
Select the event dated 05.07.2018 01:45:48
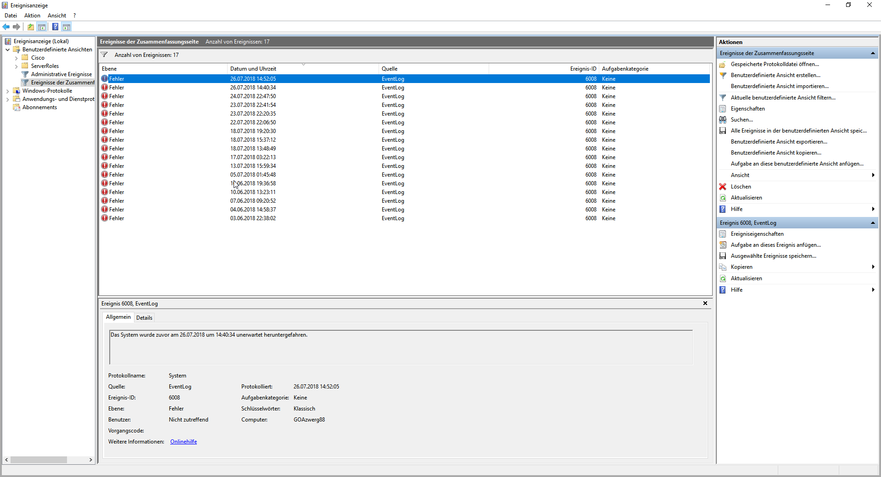pyautogui.click(x=405, y=175)
